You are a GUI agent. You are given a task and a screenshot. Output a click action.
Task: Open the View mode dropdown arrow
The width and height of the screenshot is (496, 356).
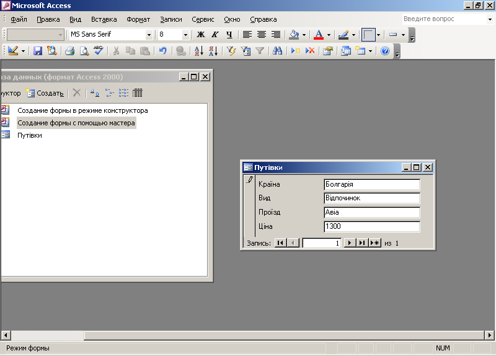click(x=23, y=51)
